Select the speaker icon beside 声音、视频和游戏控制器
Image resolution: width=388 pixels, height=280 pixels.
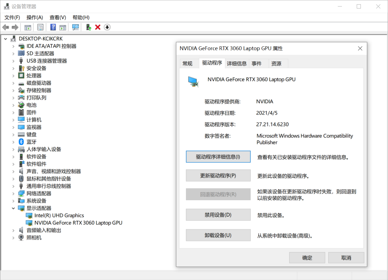point(21,171)
